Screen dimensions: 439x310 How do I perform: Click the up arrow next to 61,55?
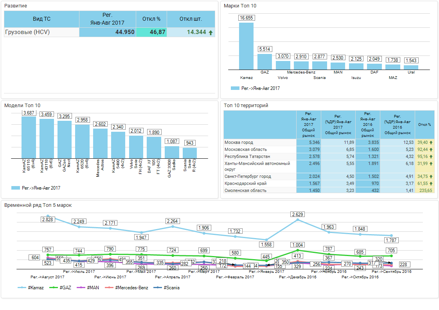click(431, 183)
